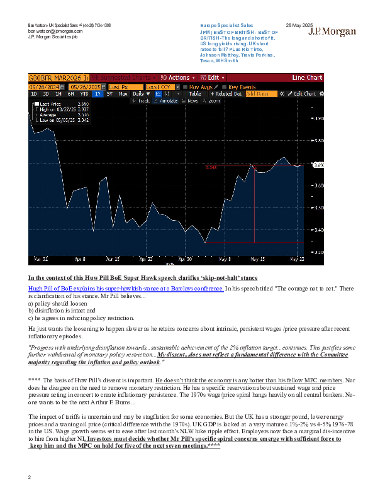385x498 pixels.
Task: Click the red 0.348 measurement label
Action: point(211,167)
